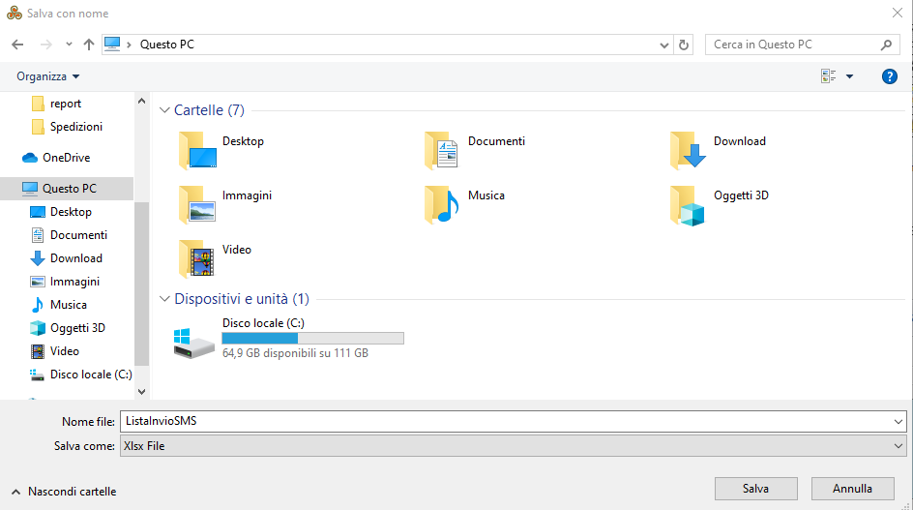Hide folders with Nascondi cartelle
Screen dimensions: 913x510
[64, 492]
